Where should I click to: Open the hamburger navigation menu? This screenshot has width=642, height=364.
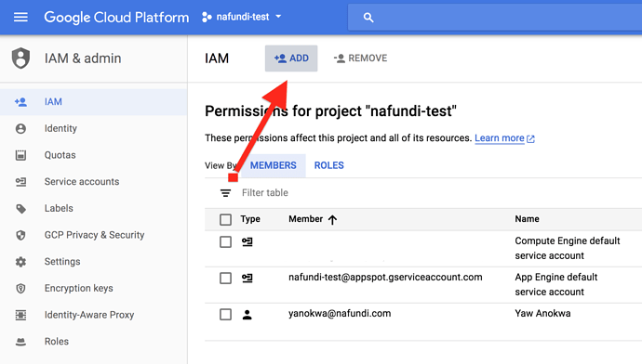coord(20,17)
